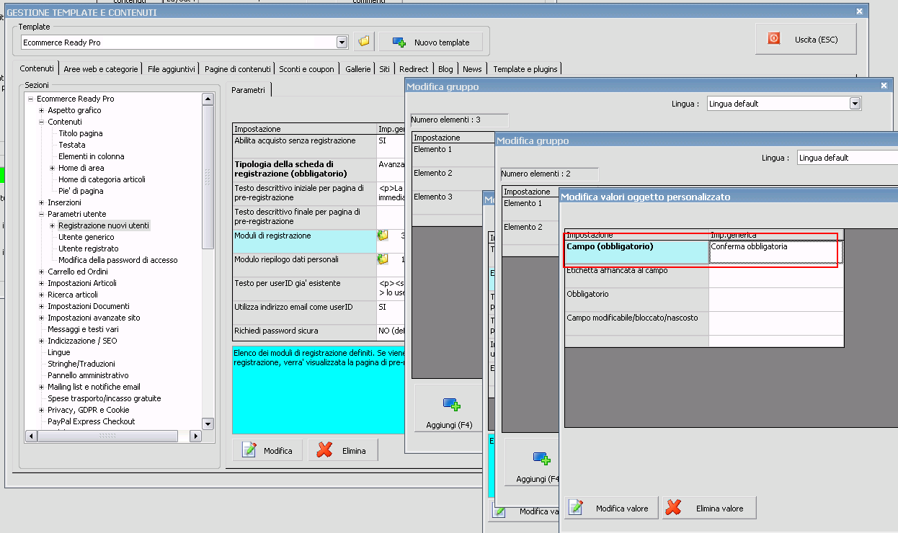Collapse the Contenuti tree node
Viewport: 898px width, 533px height.
(x=42, y=122)
